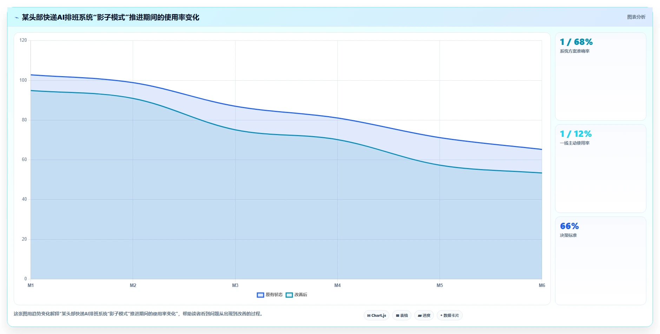Click the M4 axis label
Viewport: 660px width, 334px height.
click(x=337, y=285)
